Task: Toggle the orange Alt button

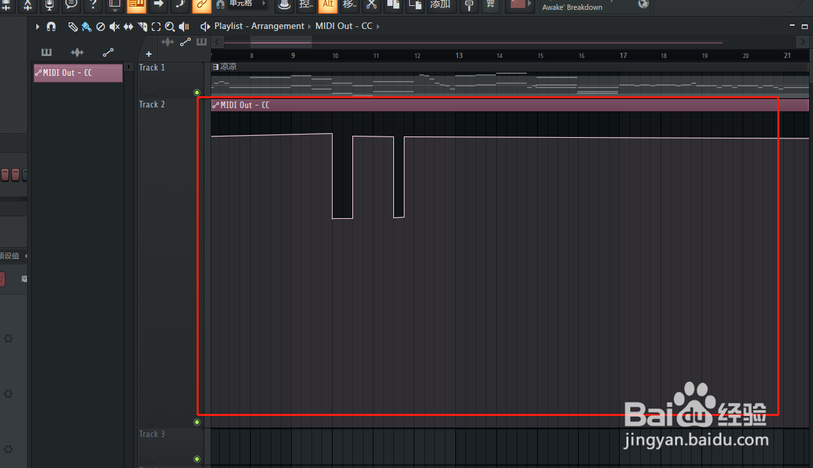Action: (x=328, y=5)
